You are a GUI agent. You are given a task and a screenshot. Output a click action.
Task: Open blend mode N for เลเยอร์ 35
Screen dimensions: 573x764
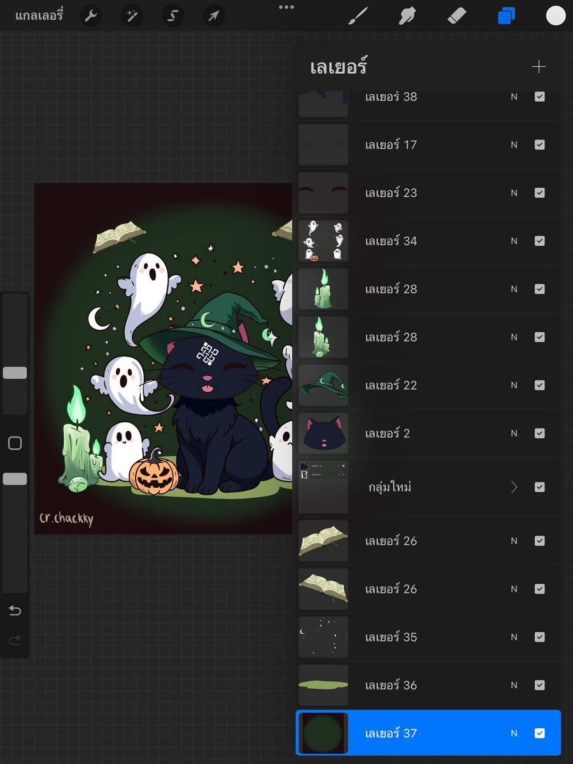[x=514, y=637]
